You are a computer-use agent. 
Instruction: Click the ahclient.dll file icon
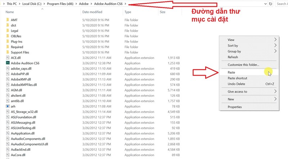[8, 95]
